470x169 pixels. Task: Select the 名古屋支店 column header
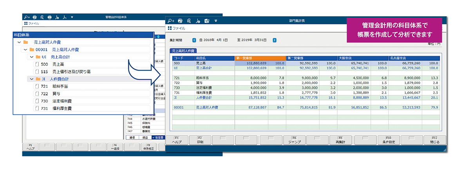[x=414, y=58]
